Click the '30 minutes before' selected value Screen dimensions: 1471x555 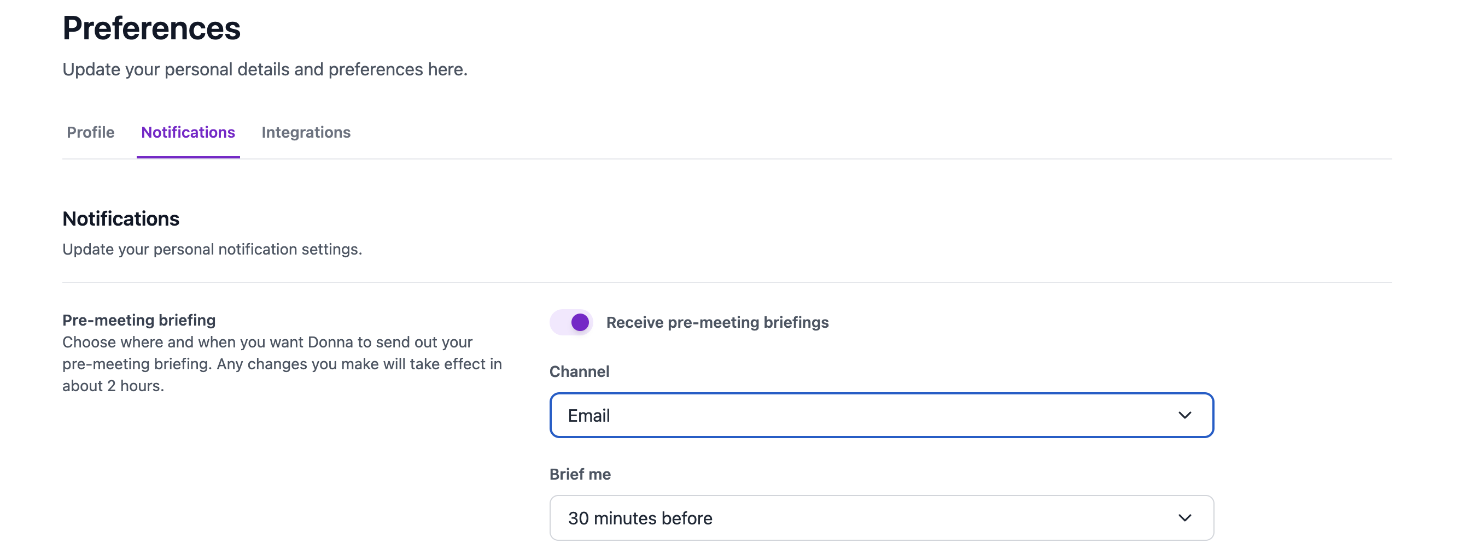640,518
